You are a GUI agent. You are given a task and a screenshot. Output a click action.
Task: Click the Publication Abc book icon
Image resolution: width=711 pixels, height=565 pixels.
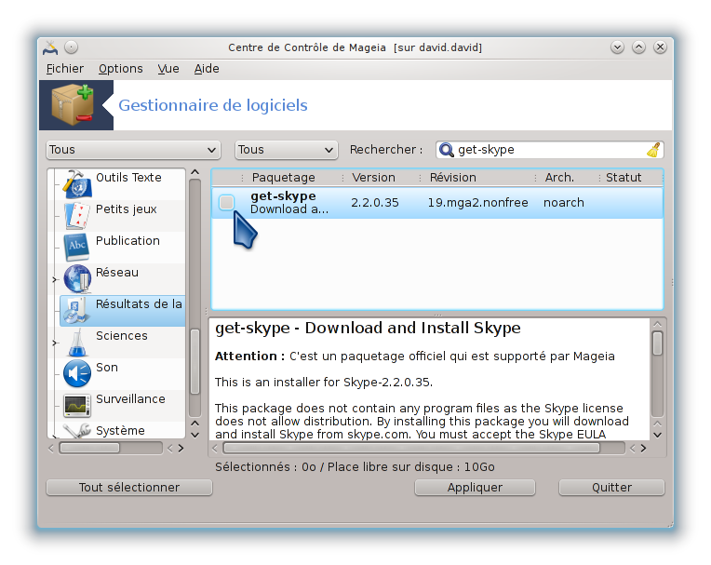(77, 248)
